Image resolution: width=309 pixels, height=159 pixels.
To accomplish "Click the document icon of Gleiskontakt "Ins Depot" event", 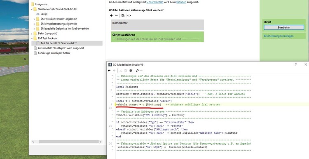I will pos(35,48).
